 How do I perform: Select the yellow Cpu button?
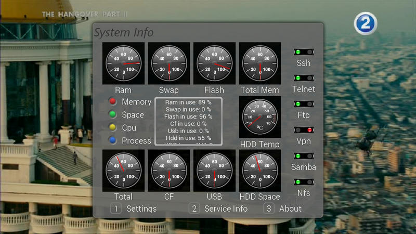coord(112,127)
